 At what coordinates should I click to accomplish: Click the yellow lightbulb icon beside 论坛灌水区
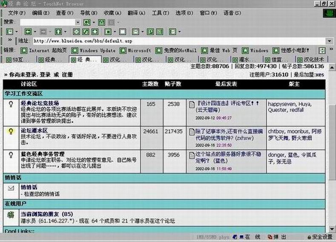point(11,131)
